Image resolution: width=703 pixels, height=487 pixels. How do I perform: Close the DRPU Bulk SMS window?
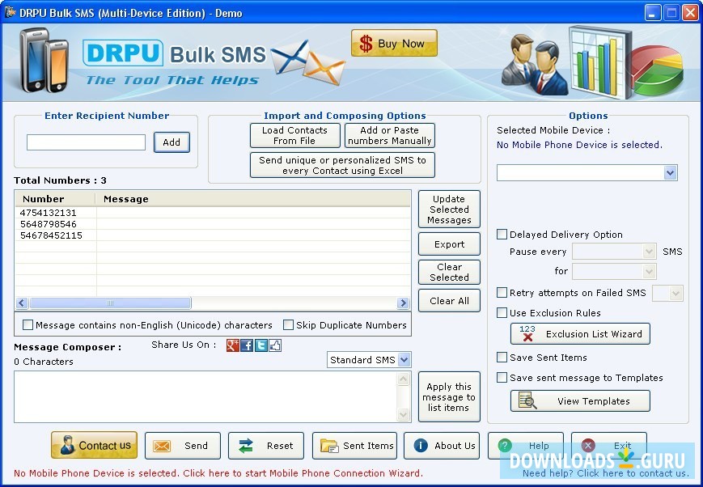(690, 13)
